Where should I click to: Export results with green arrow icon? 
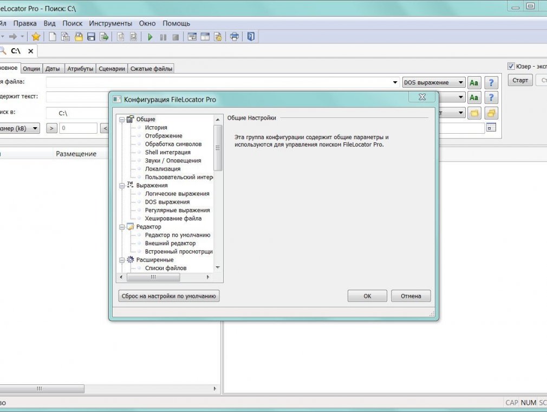104,37
